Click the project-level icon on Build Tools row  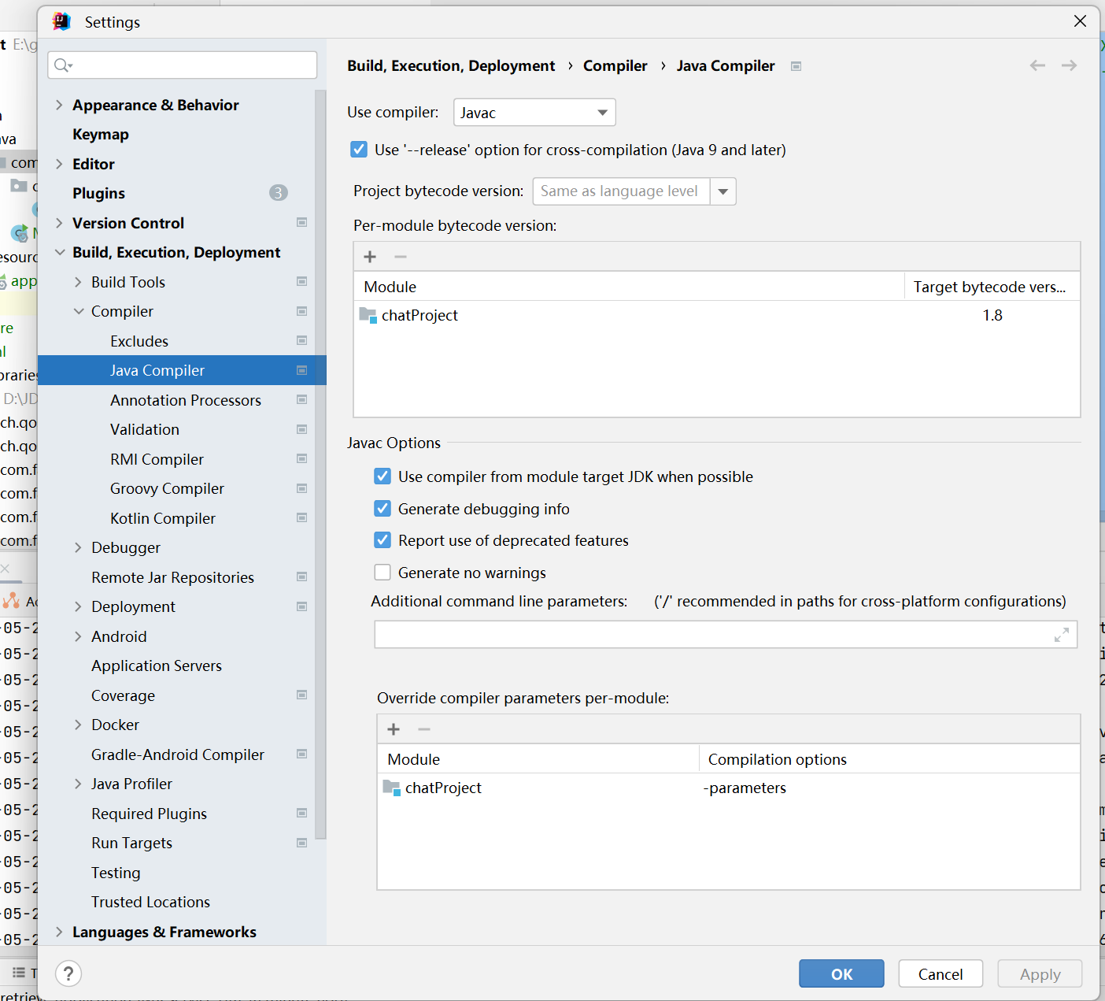coord(301,281)
